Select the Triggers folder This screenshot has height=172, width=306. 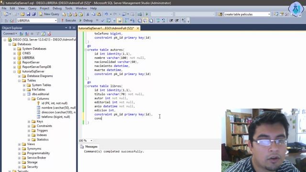pyautogui.click(x=42, y=130)
